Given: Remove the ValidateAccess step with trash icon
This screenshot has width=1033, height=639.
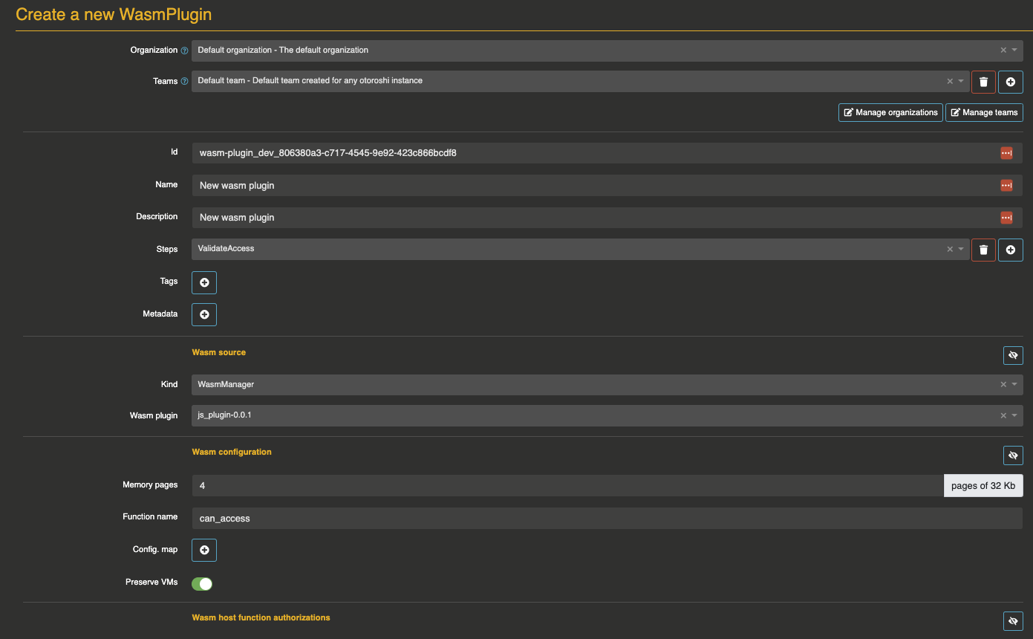Looking at the screenshot, I should pos(983,250).
